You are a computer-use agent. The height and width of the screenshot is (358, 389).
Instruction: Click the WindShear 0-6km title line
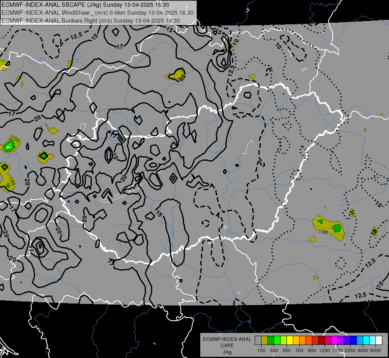click(97, 13)
